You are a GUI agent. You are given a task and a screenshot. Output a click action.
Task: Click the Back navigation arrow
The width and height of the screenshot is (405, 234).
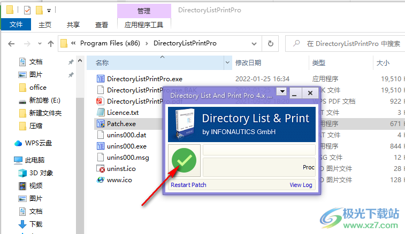(x=11, y=44)
